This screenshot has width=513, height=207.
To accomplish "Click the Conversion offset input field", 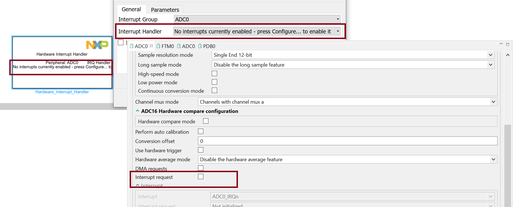I will 347,141.
